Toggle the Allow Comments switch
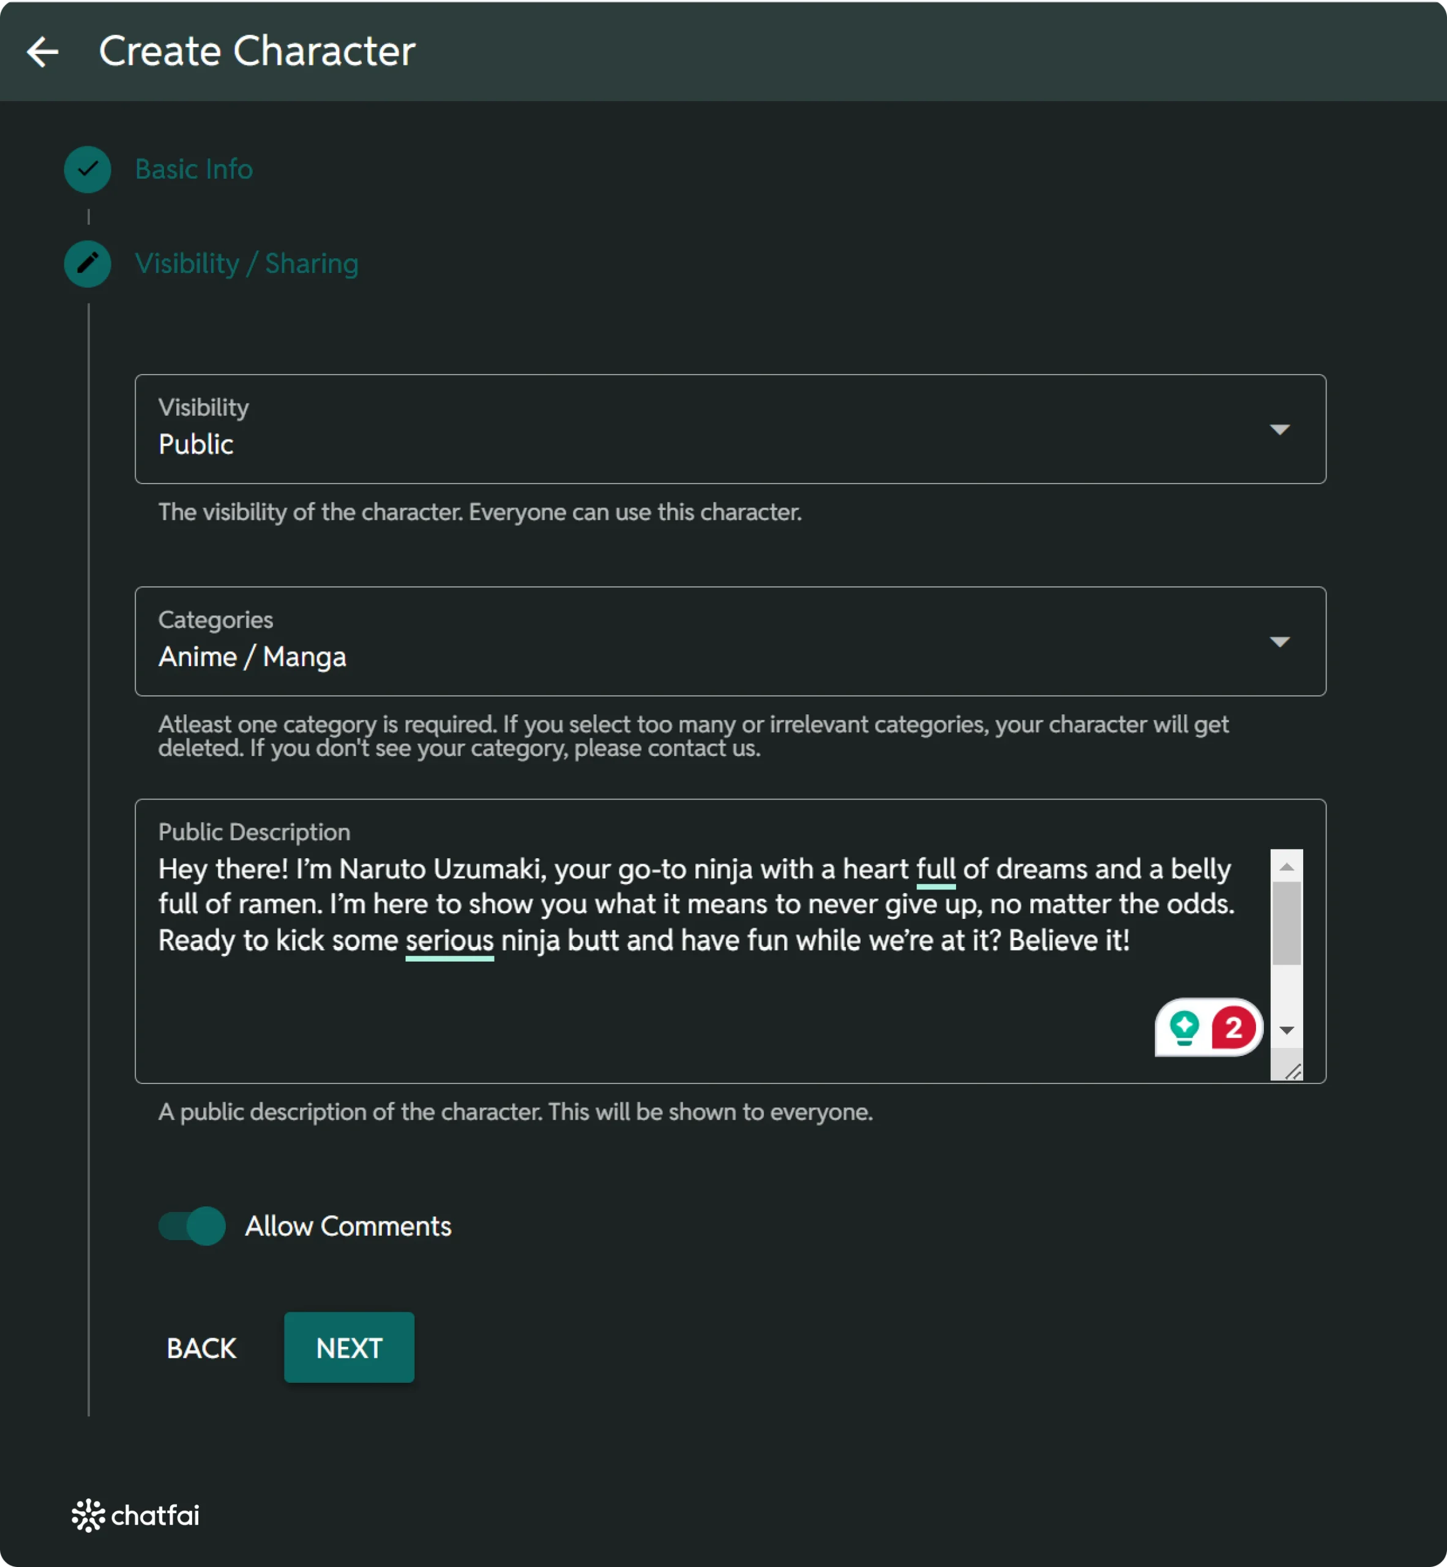This screenshot has height=1567, width=1447. point(192,1225)
